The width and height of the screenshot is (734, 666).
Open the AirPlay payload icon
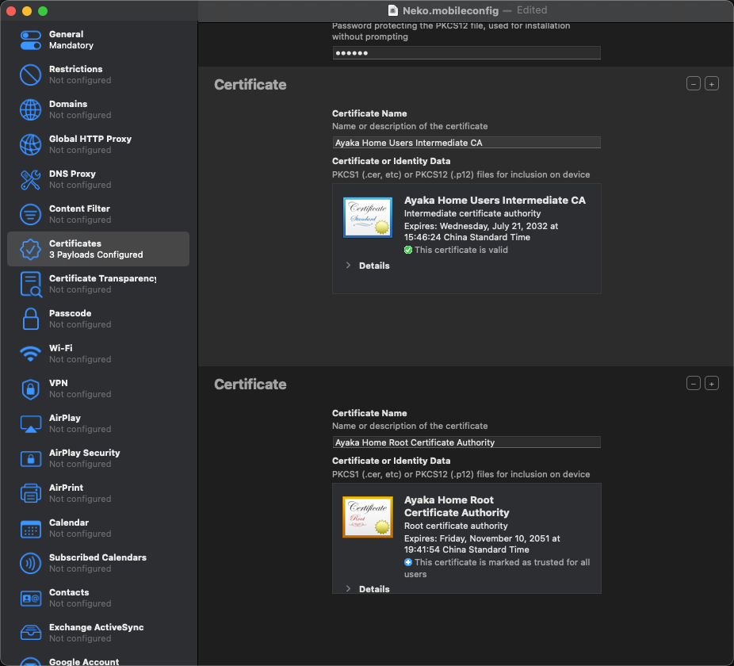[x=30, y=423]
